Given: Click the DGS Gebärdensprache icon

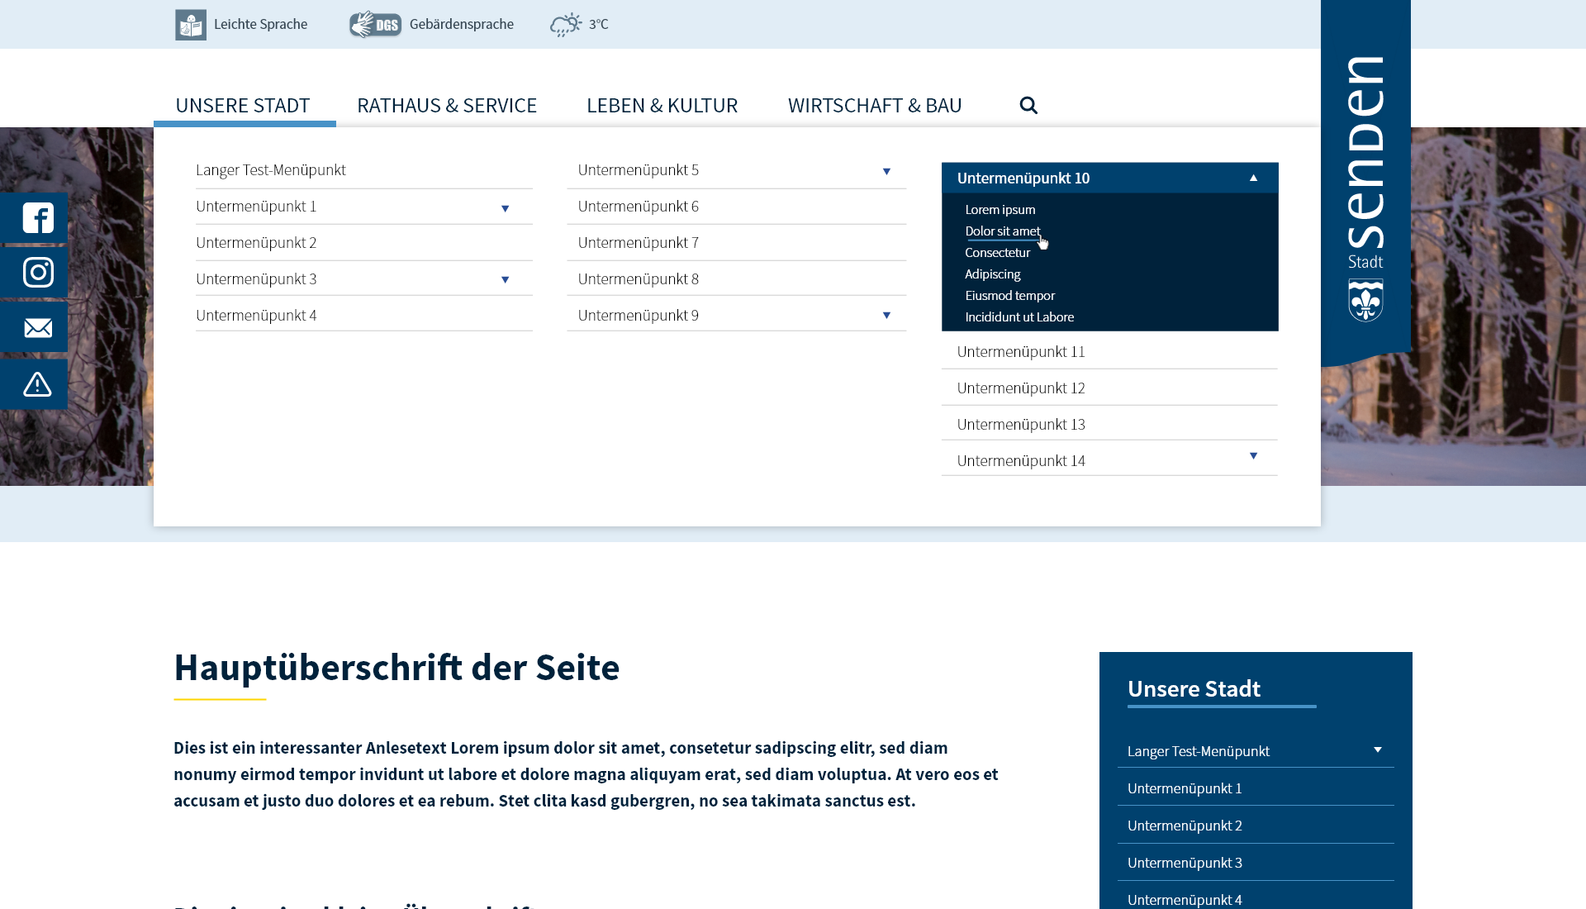Looking at the screenshot, I should click(375, 25).
